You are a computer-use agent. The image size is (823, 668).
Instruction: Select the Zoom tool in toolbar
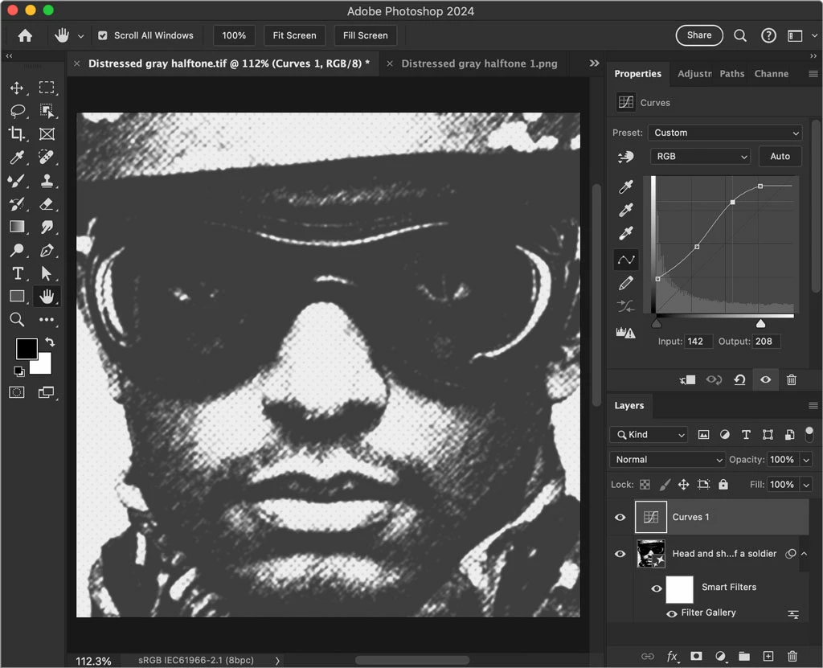click(17, 319)
